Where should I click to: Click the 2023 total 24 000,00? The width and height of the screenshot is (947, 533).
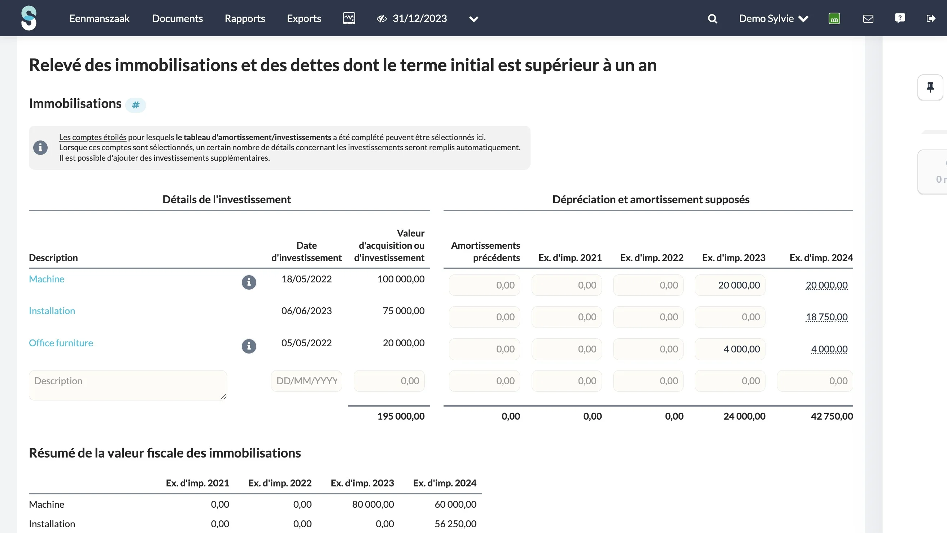[x=744, y=416]
